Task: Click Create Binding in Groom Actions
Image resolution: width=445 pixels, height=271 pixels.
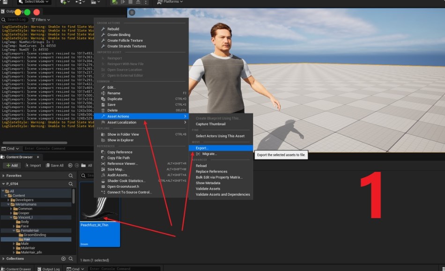Action: tap(119, 35)
